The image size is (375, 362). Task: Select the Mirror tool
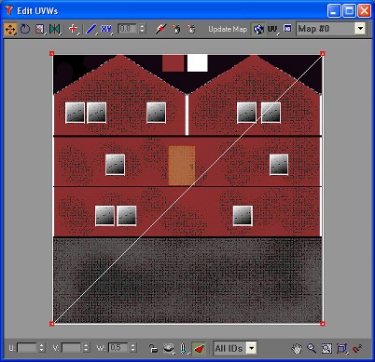[x=55, y=30]
